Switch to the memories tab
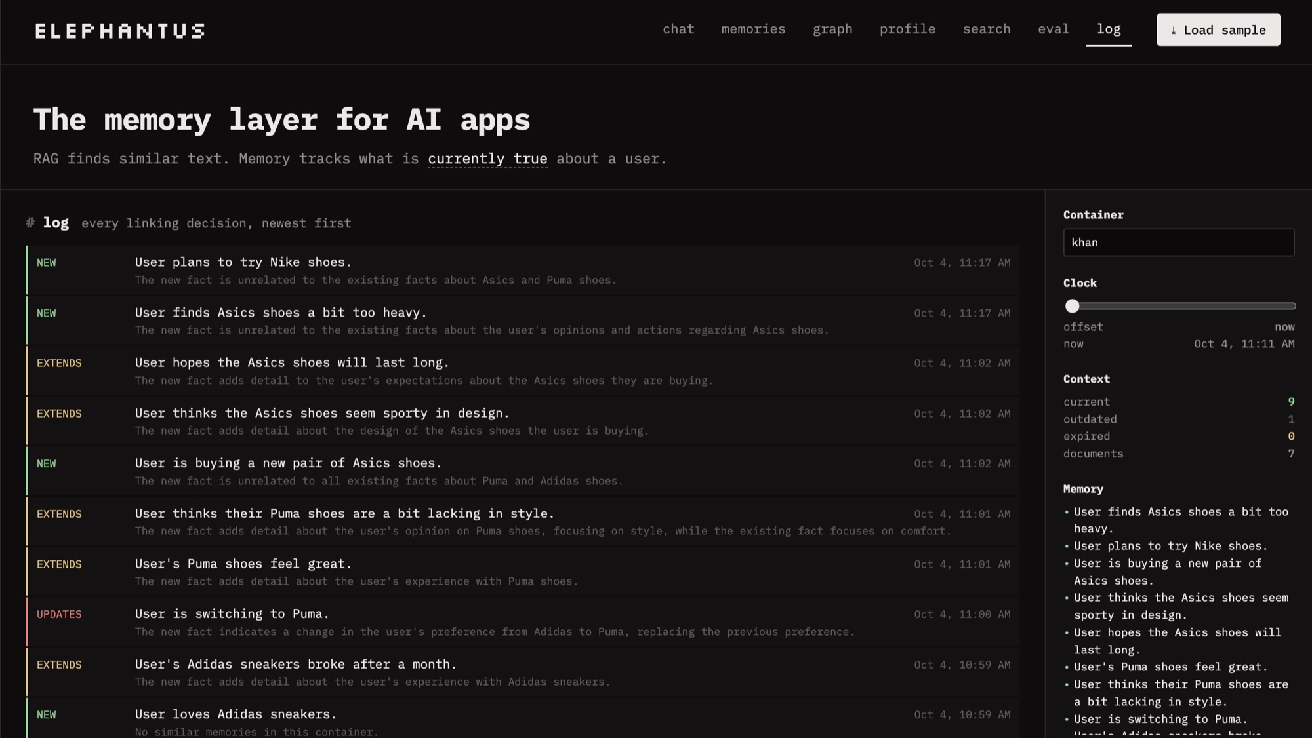Image resolution: width=1312 pixels, height=738 pixels. click(x=753, y=29)
